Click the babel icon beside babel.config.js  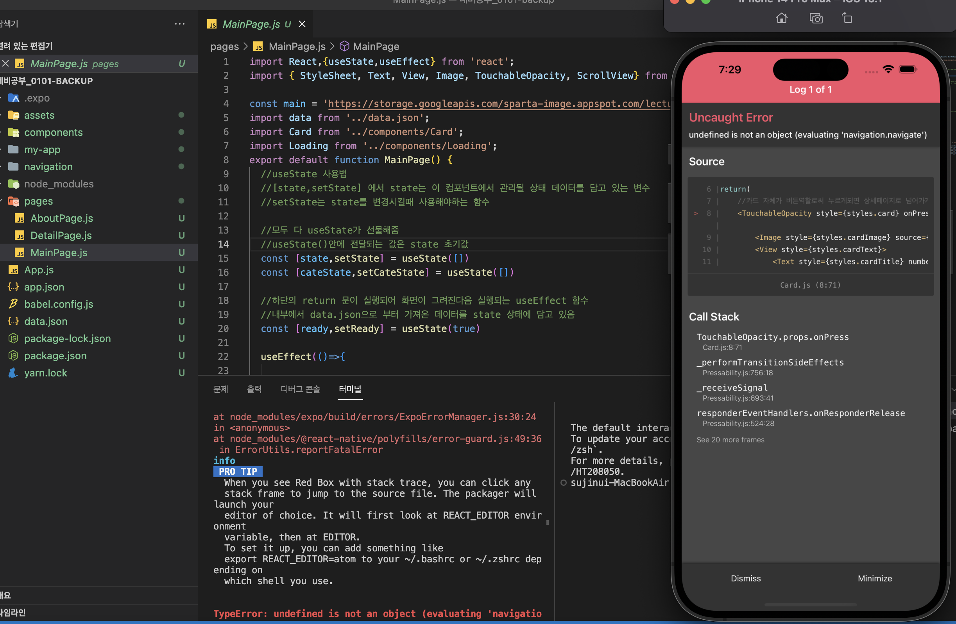13,304
